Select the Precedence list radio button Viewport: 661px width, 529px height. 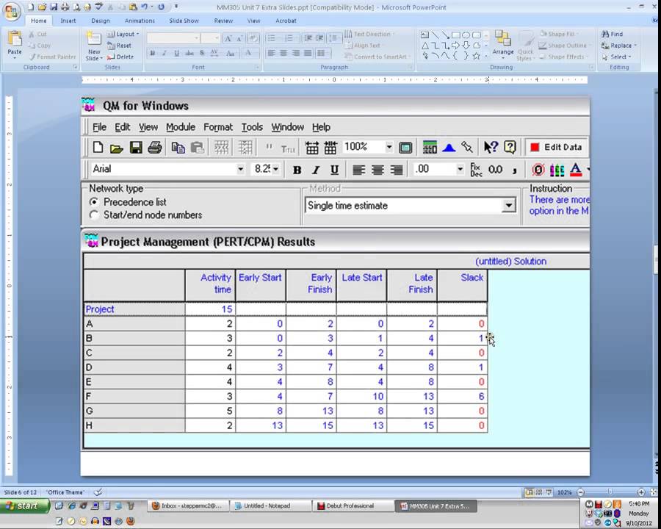coord(94,202)
